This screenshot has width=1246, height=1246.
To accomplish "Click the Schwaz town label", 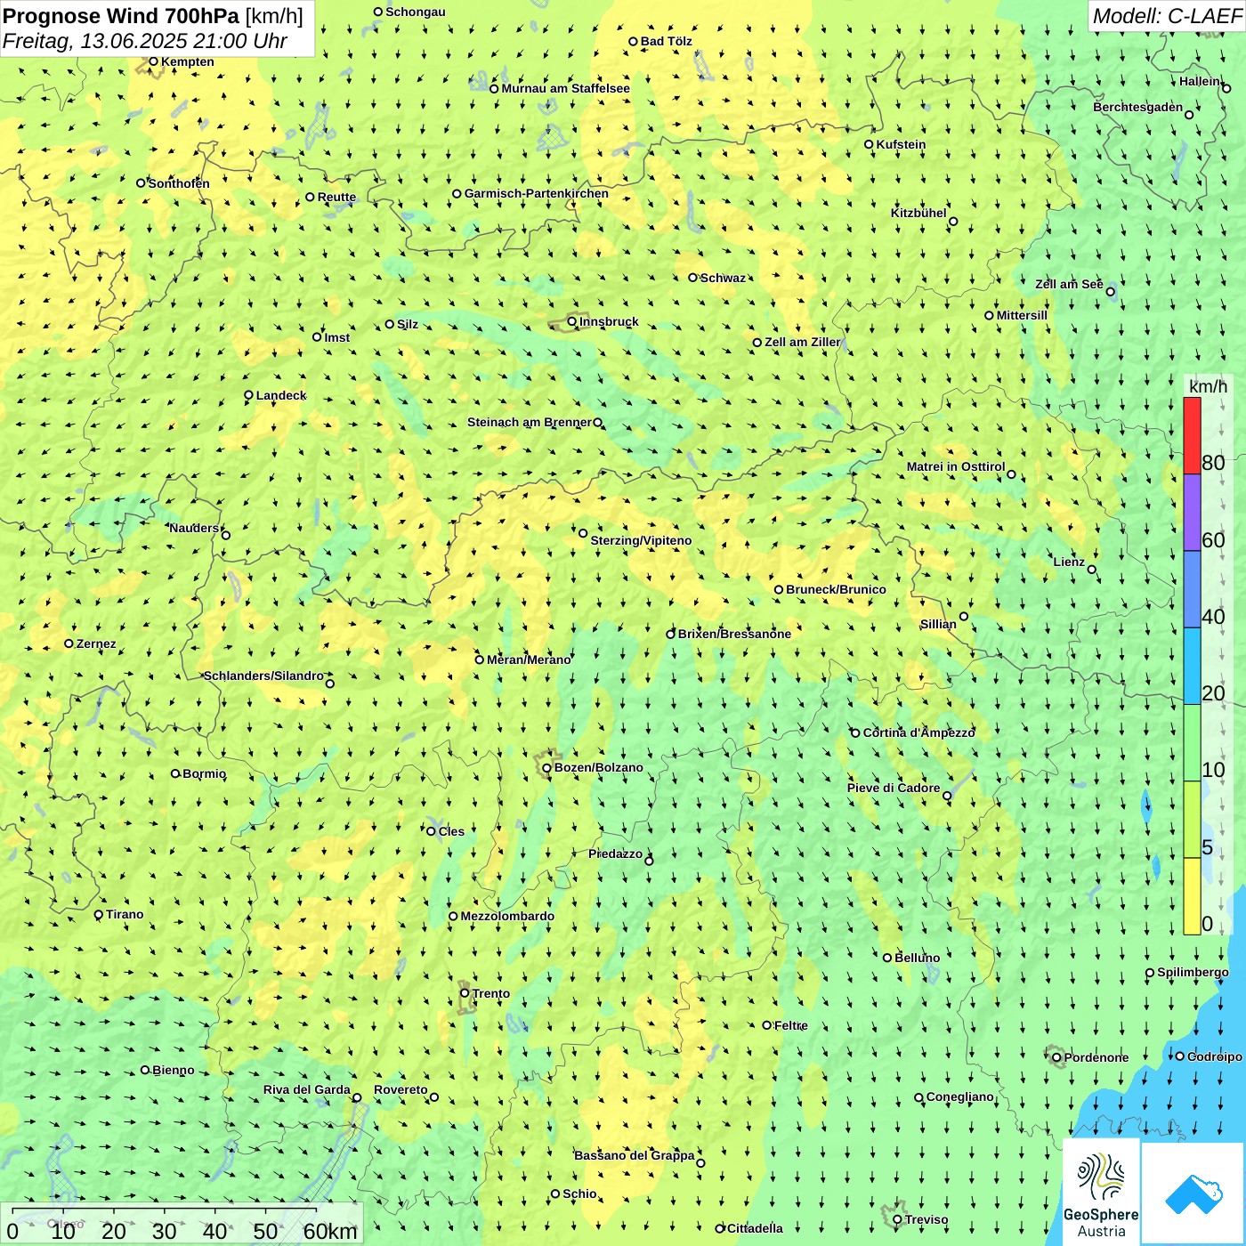I will click(x=723, y=278).
